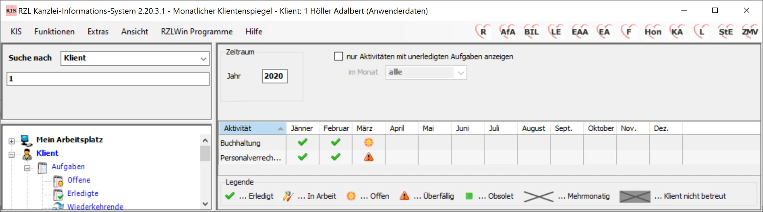Viewport: 763px width, 212px height.
Task: Select Offene tasks link in tree
Action: click(79, 180)
